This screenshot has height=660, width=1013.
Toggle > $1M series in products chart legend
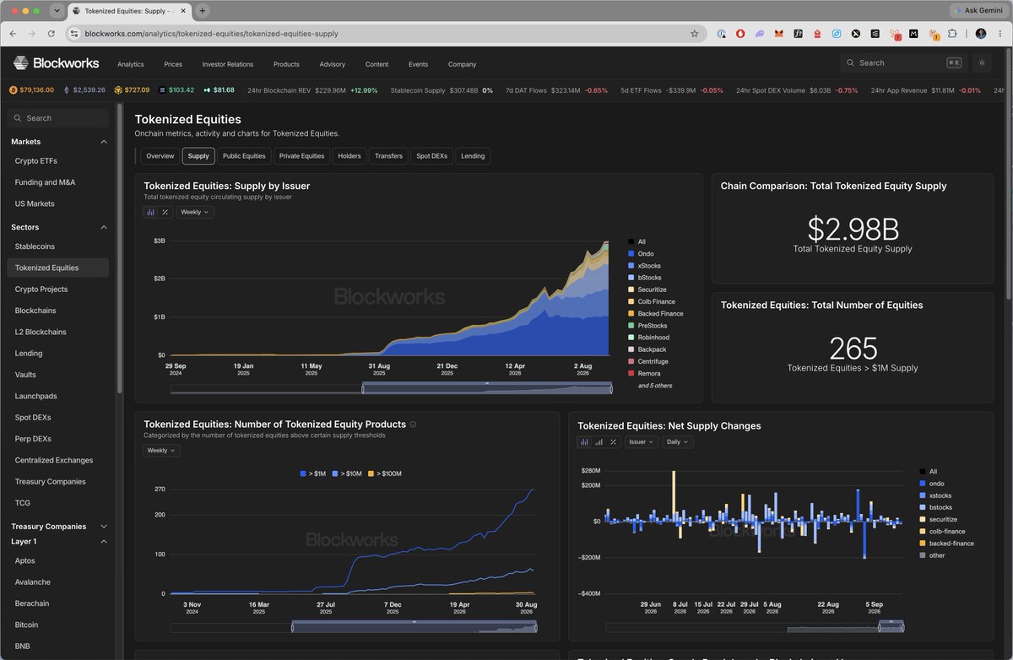313,473
